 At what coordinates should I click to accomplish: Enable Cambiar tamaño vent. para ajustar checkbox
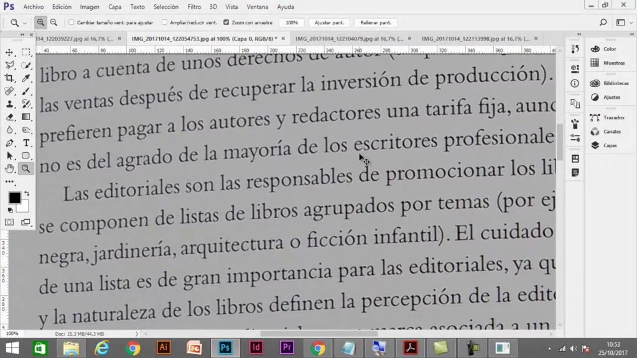click(x=72, y=22)
